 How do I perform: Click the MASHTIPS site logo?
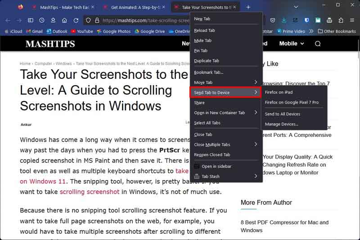click(x=50, y=44)
